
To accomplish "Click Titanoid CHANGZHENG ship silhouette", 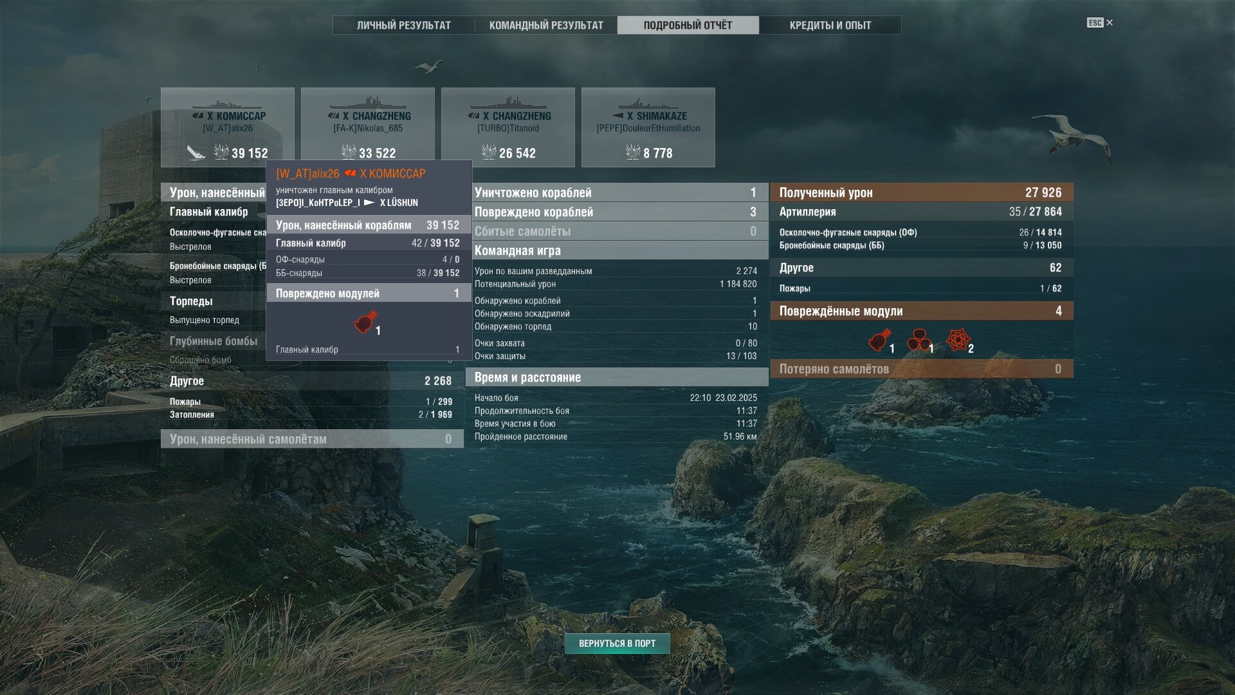I will 508,103.
